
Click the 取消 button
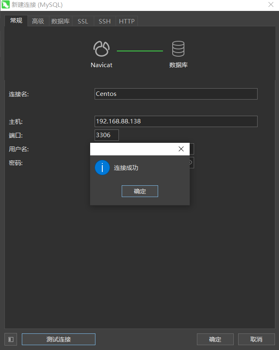pos(256,339)
